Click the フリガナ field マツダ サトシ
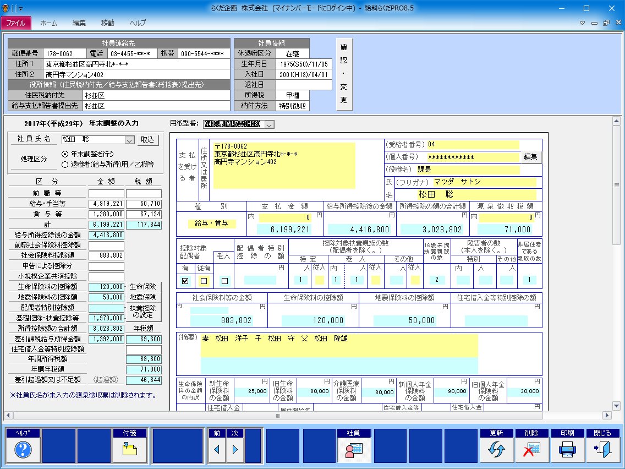 pos(484,182)
